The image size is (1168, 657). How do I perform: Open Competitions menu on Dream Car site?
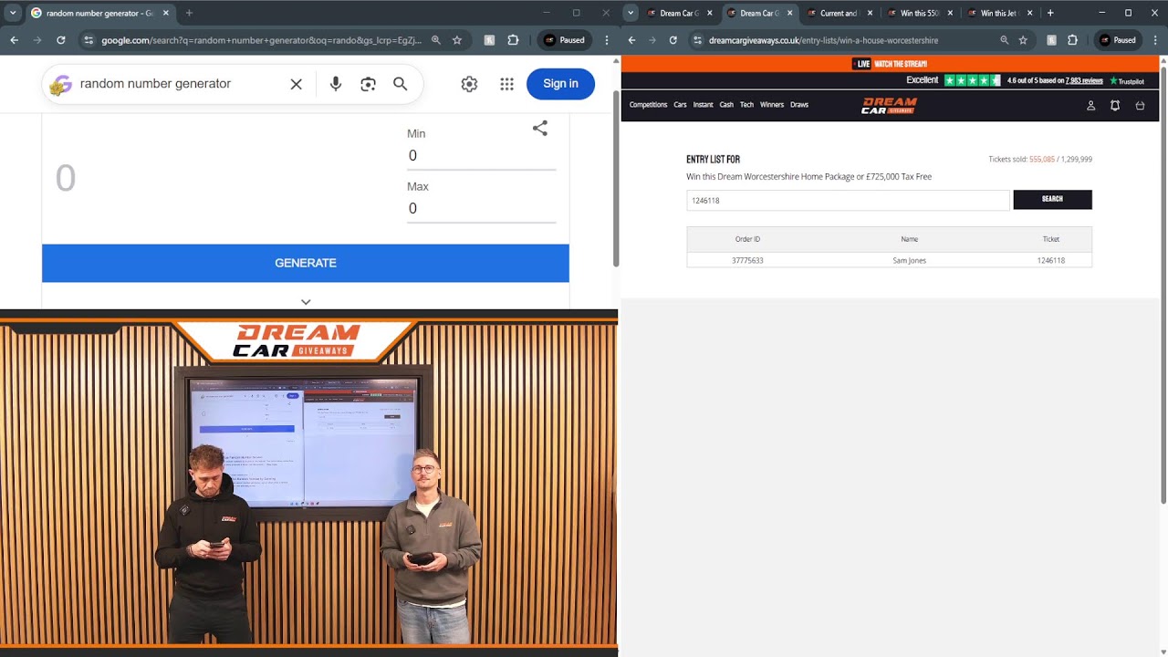coord(649,105)
